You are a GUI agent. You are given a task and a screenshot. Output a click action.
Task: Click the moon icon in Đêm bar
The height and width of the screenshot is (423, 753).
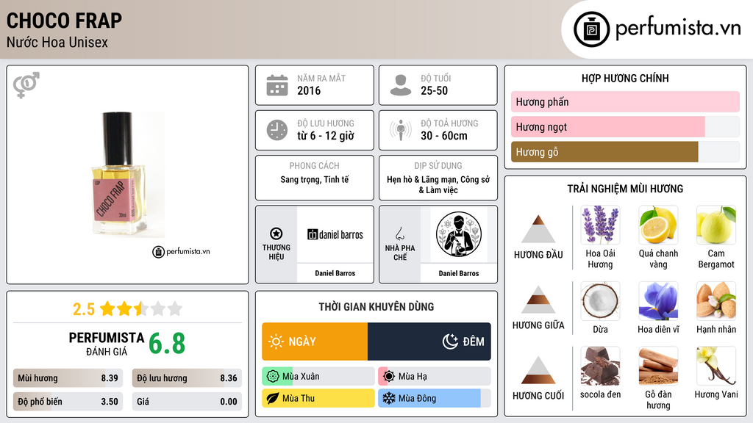point(450,341)
